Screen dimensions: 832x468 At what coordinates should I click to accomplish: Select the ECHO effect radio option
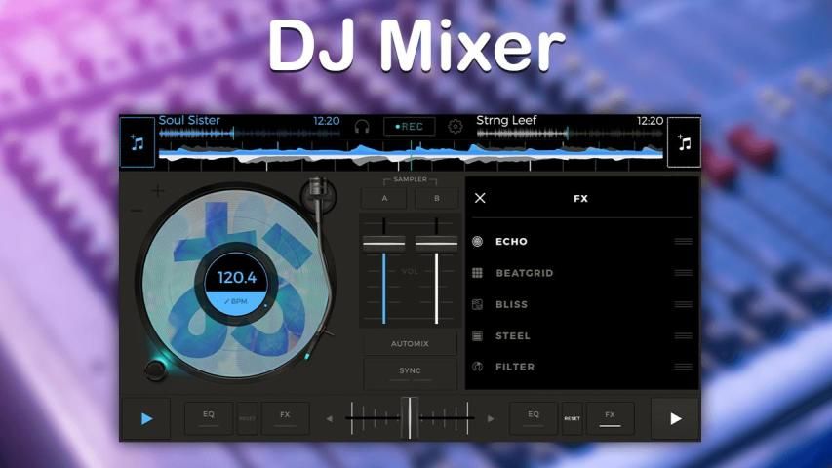point(478,241)
